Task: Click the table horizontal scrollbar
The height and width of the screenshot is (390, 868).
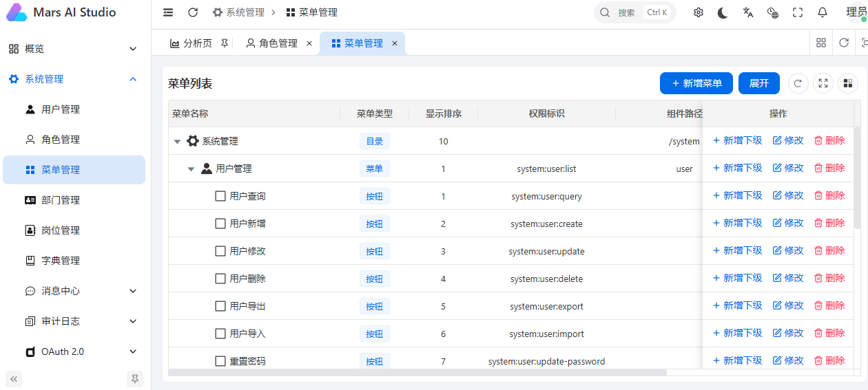Action: pos(417,373)
